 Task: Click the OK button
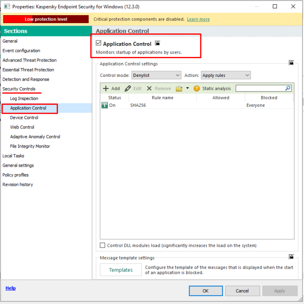click(x=206, y=291)
